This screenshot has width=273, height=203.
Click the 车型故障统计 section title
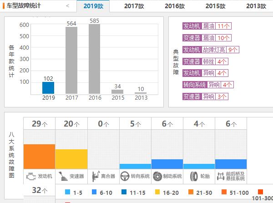(24, 5)
